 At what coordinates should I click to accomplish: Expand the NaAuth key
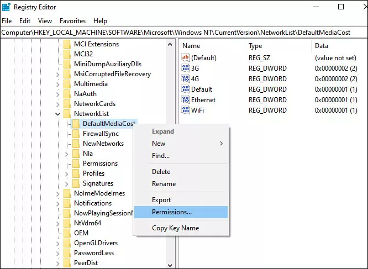pos(58,94)
